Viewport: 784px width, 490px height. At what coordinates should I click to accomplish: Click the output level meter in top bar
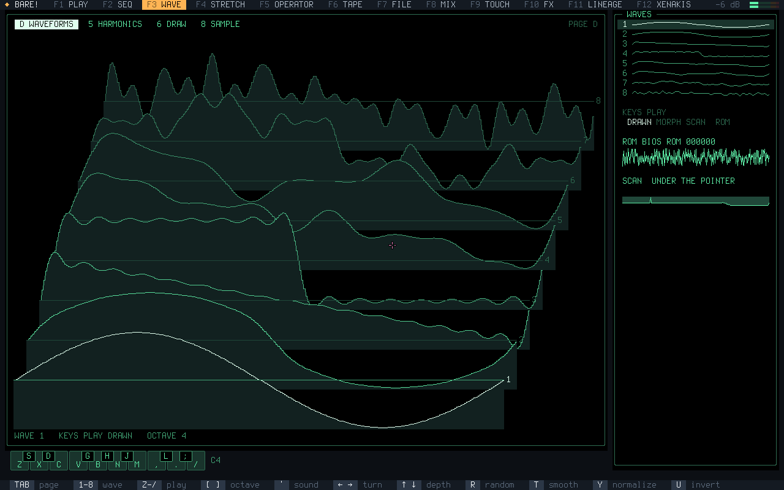tap(764, 4)
